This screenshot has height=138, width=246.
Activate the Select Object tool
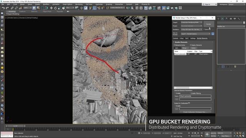click(34, 8)
